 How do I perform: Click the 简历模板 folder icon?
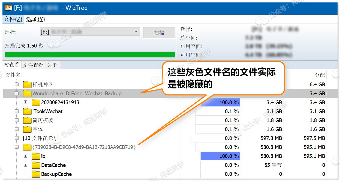(x=27, y=120)
